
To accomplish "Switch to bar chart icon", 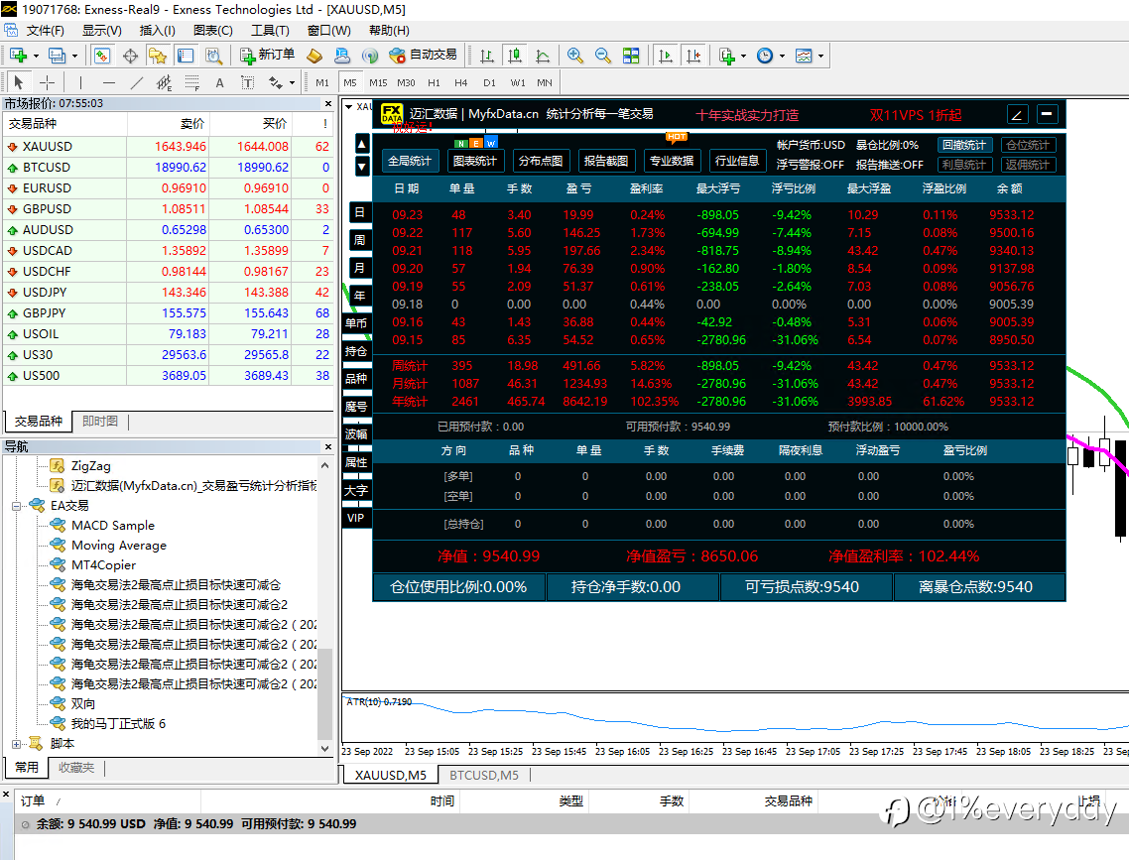I will coord(487,56).
